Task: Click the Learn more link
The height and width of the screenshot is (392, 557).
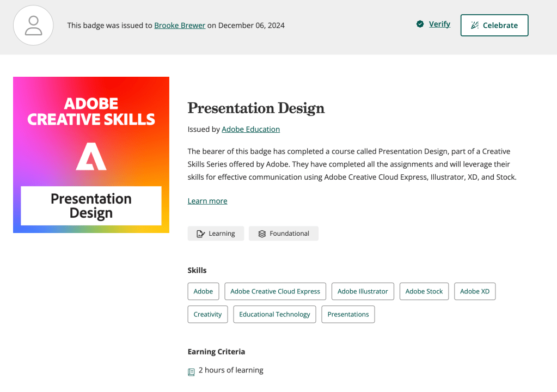Action: coord(207,201)
